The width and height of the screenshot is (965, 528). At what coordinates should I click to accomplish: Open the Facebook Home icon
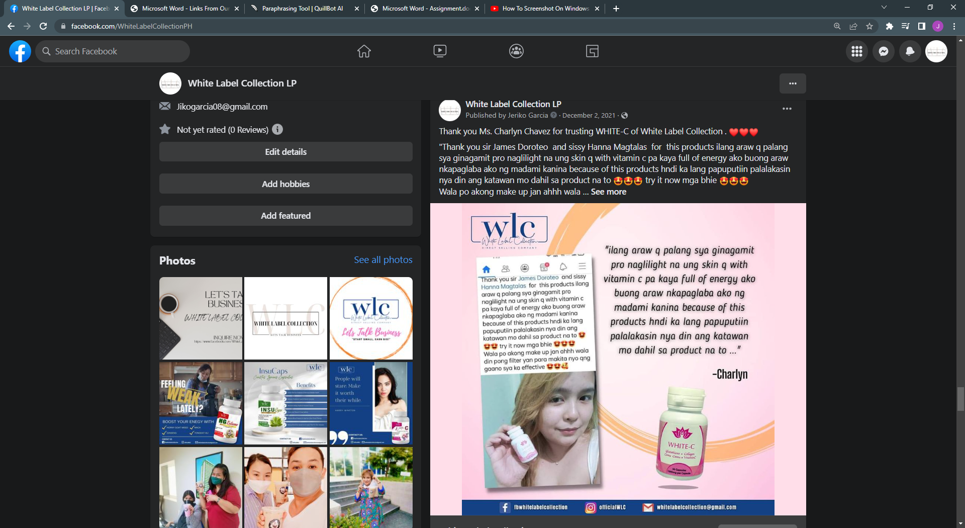point(364,51)
